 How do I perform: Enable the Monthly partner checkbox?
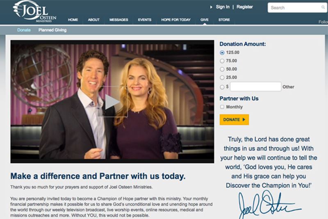222,107
